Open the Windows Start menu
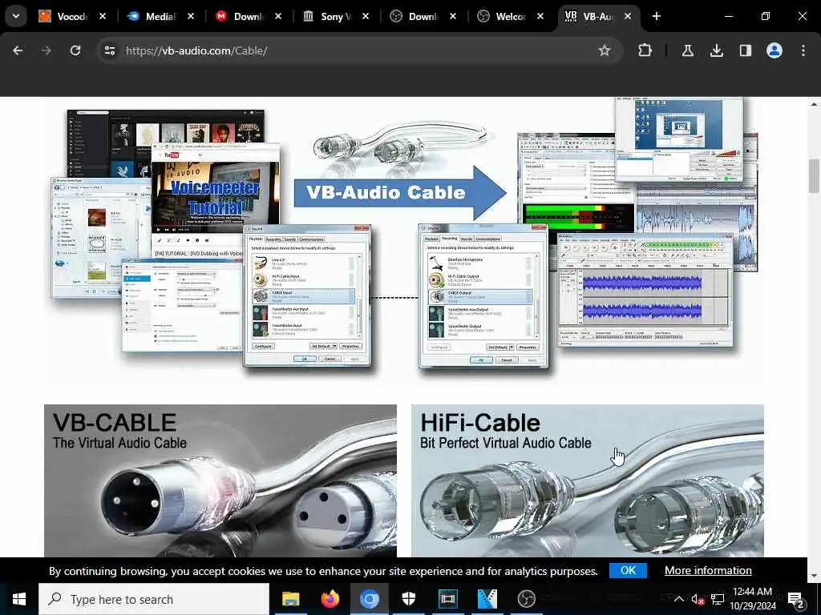Screen dimensions: 821x615 pos(19,599)
